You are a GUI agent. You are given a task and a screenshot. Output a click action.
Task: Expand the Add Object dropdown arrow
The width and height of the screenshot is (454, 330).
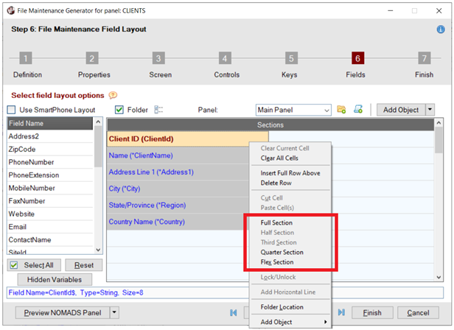click(430, 110)
